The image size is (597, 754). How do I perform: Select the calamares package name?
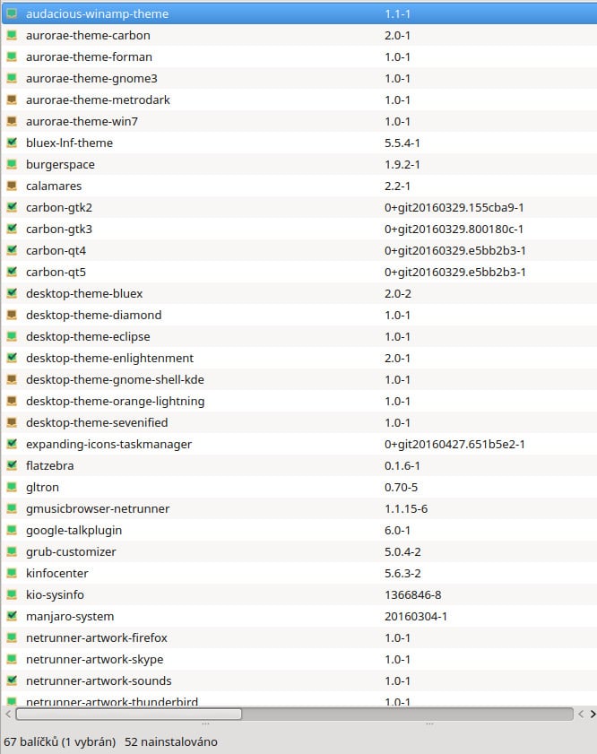click(54, 186)
